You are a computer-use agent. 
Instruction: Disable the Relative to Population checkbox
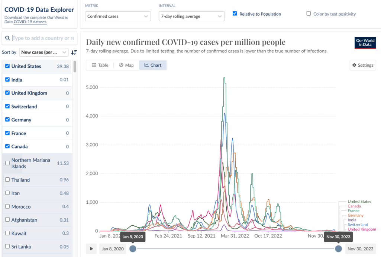(x=235, y=14)
